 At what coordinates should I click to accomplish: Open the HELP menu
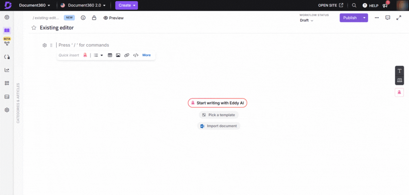pyautogui.click(x=371, y=5)
